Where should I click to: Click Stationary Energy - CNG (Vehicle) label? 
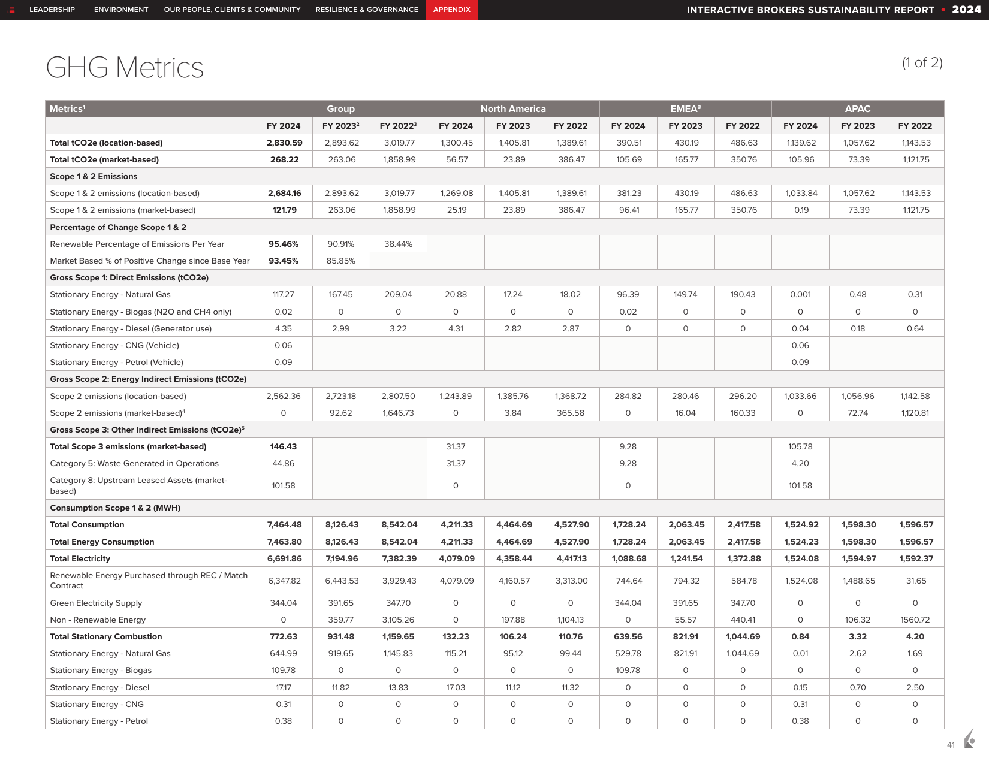(x=114, y=345)
